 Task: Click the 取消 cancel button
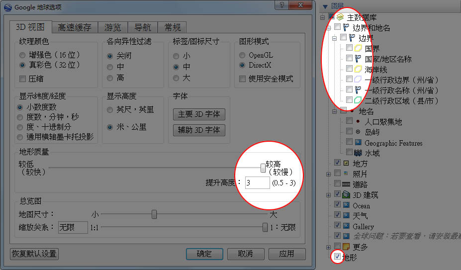[246, 254]
